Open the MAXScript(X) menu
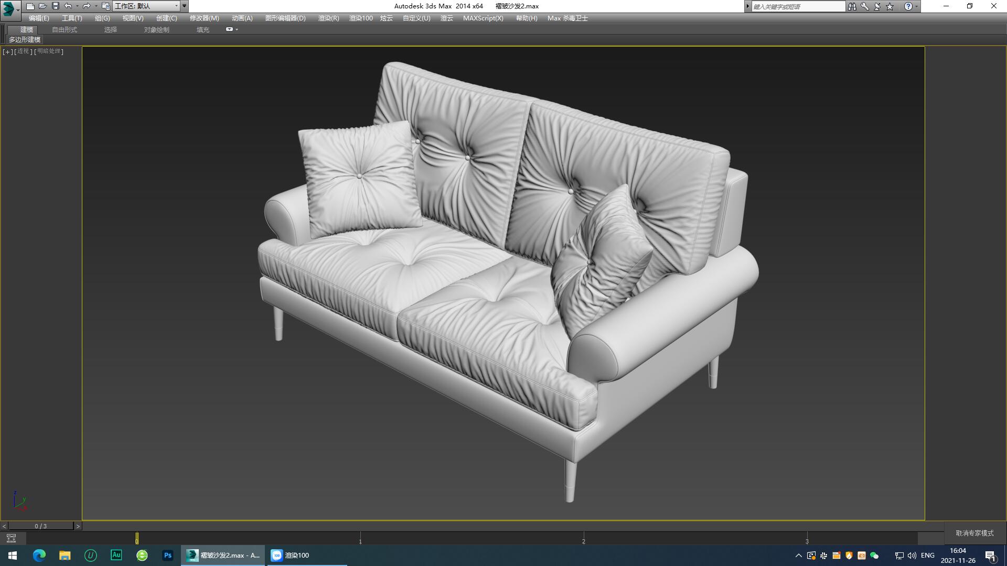 point(483,18)
